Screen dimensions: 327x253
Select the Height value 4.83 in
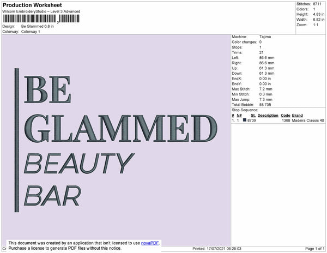(319, 14)
